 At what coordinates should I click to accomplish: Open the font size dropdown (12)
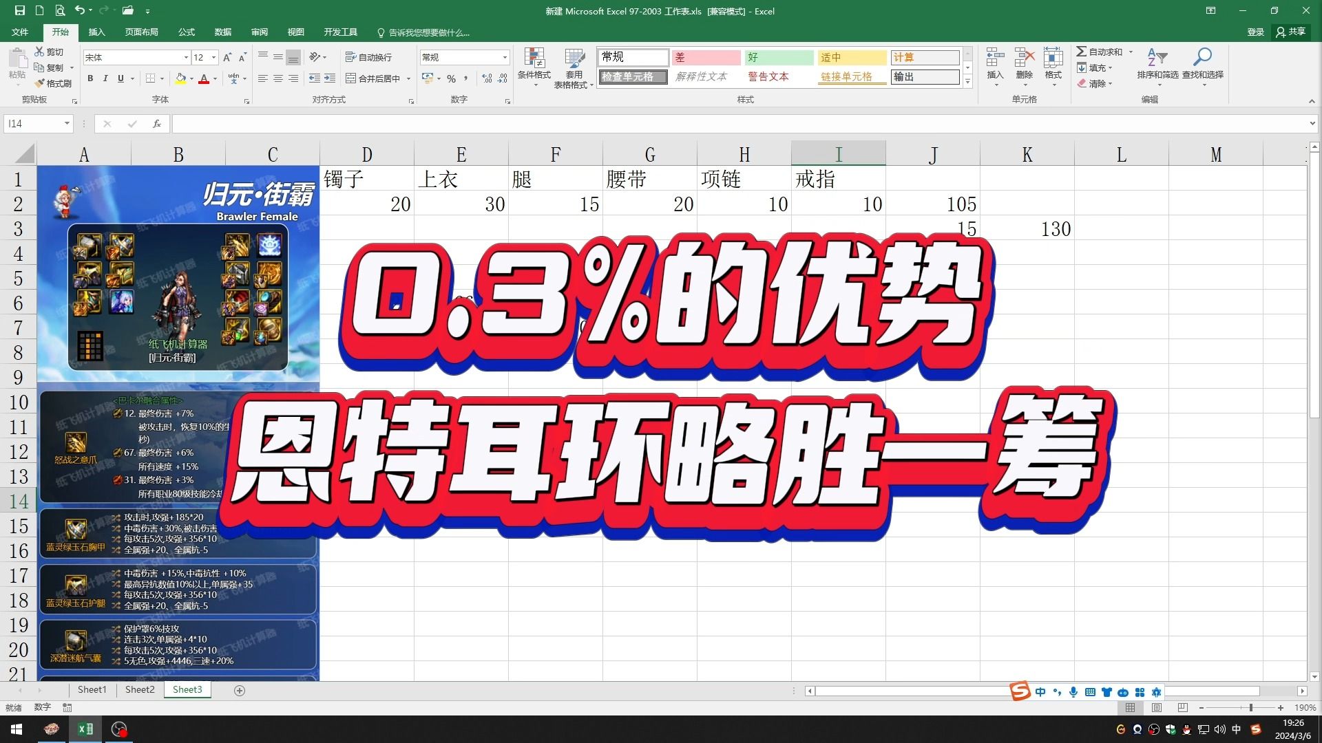(x=214, y=57)
